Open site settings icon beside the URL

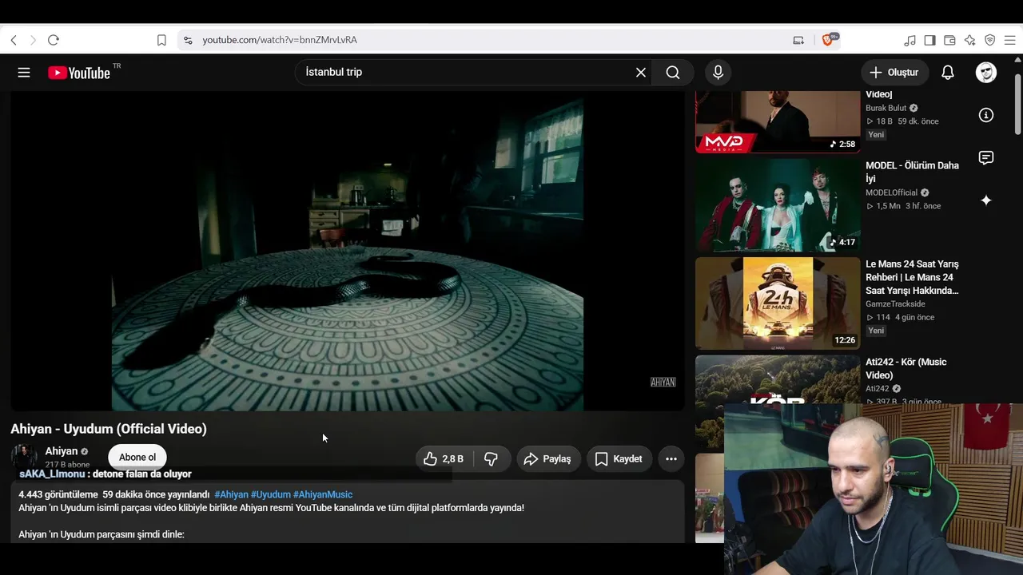[x=188, y=40]
